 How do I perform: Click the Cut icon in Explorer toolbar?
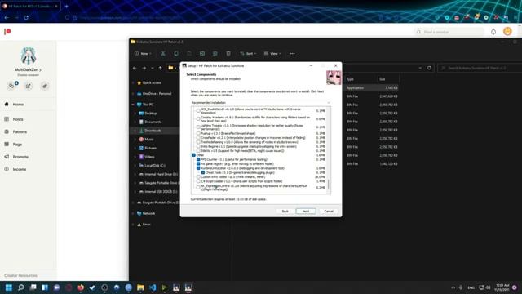pyautogui.click(x=163, y=53)
